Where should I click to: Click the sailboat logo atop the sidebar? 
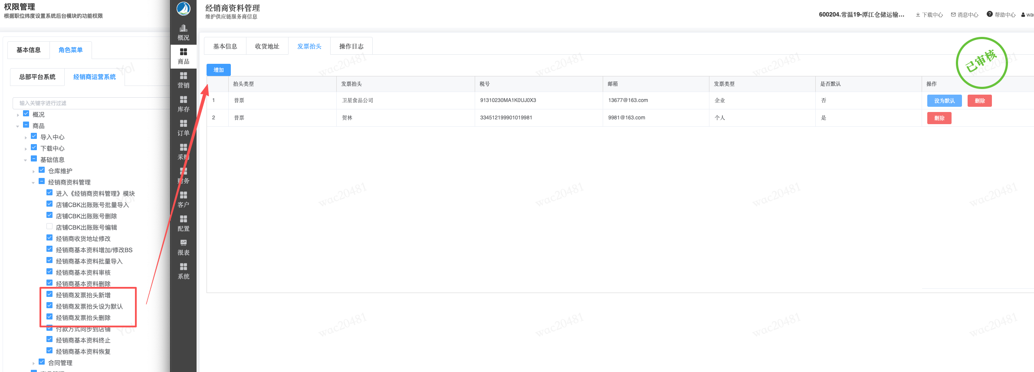pos(184,8)
